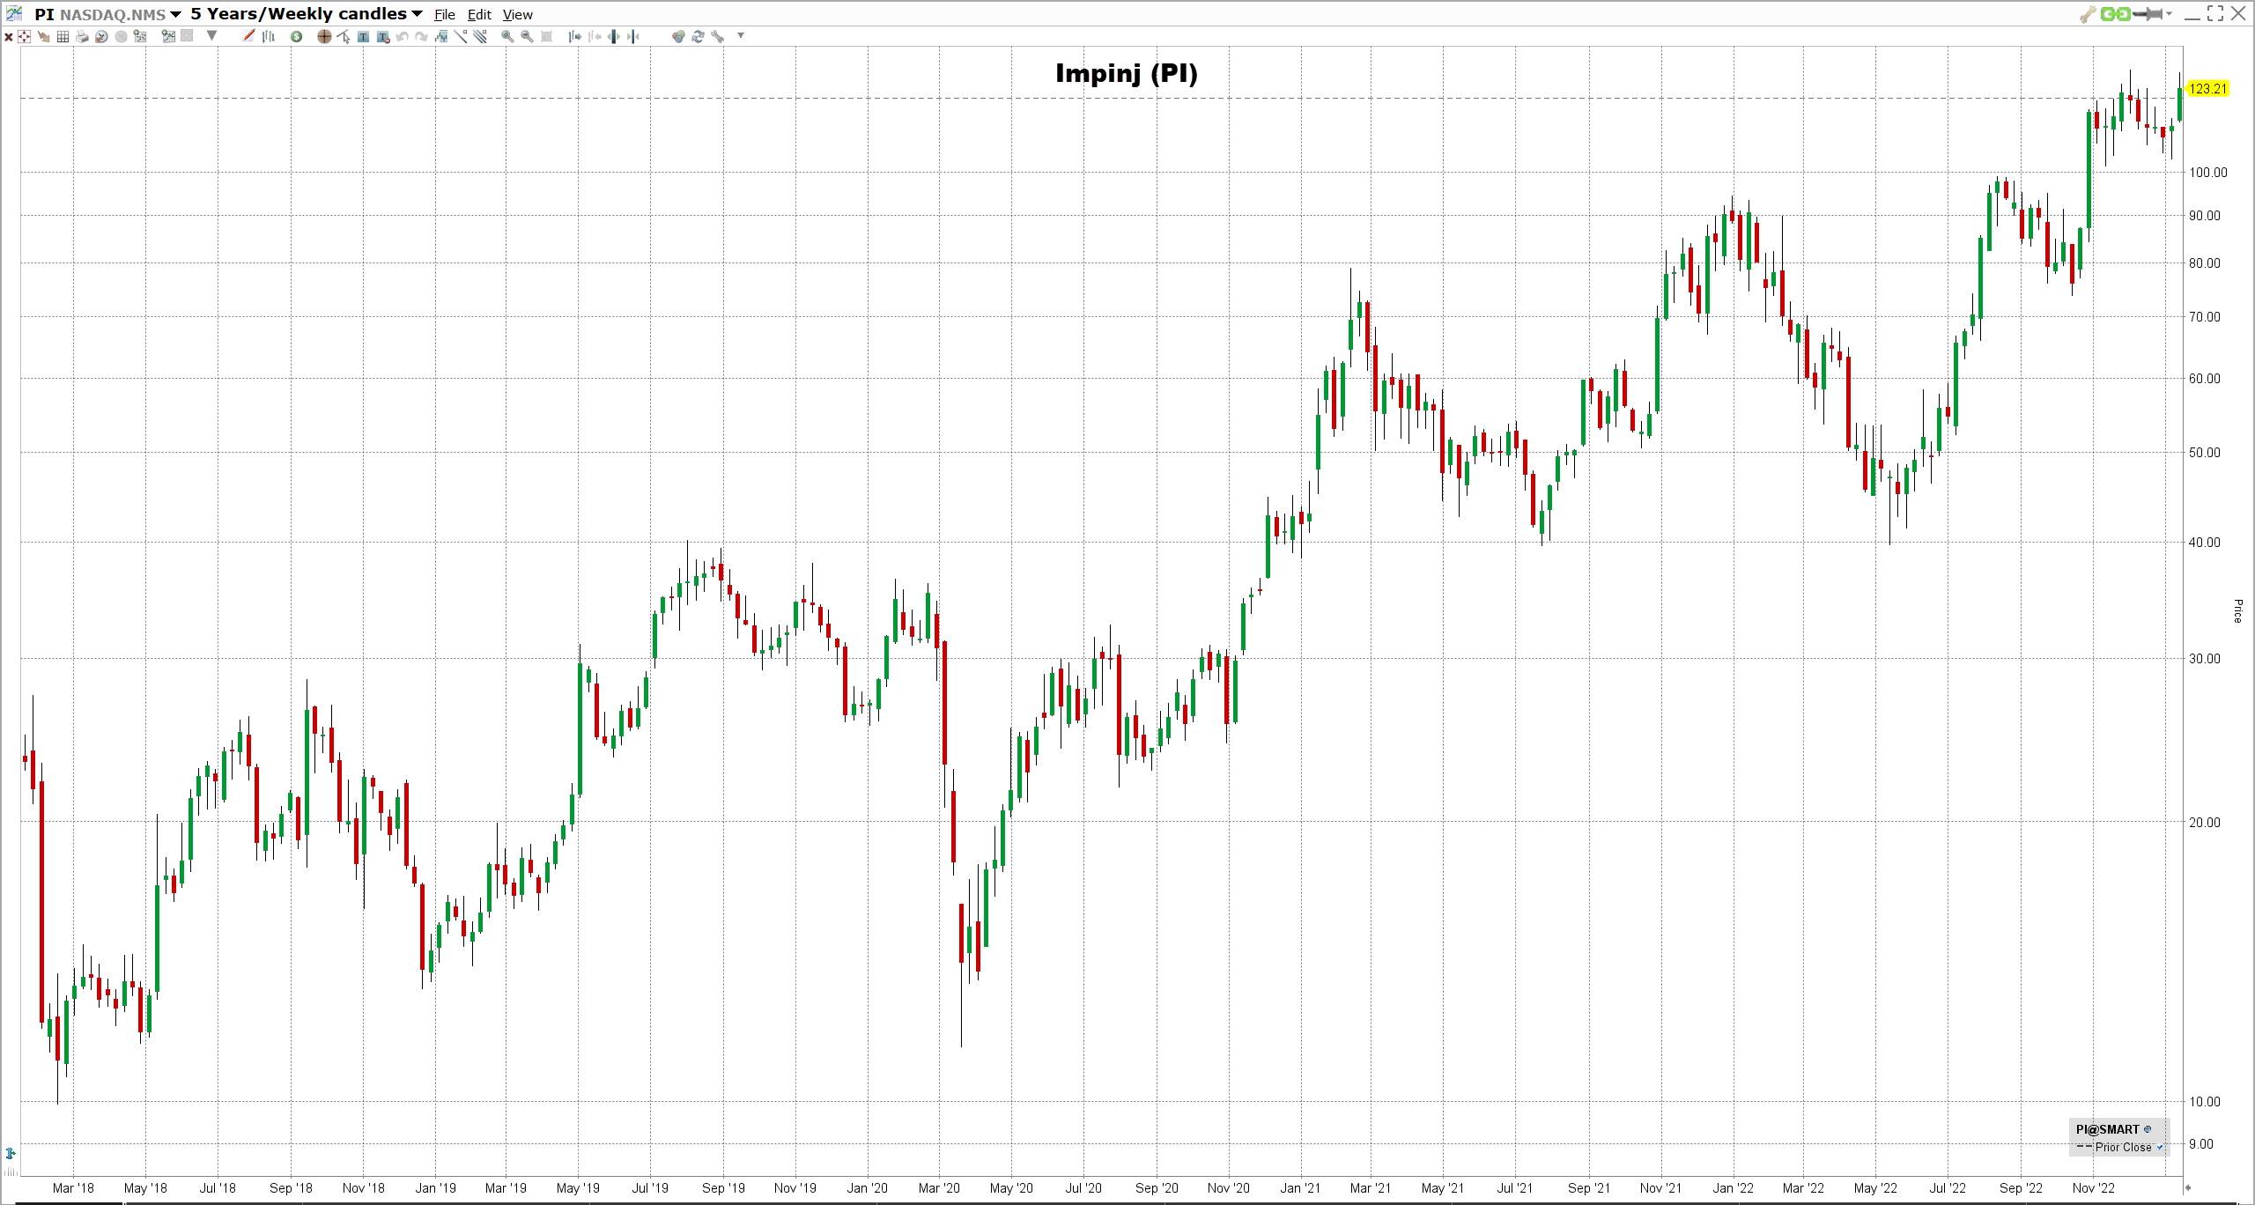Click the left-arrow at time axis end

point(2188,1187)
